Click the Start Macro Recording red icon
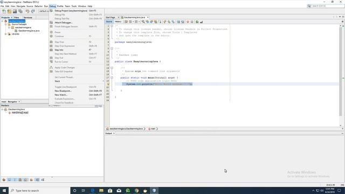The height and width of the screenshot is (194, 345). (x=188, y=22)
